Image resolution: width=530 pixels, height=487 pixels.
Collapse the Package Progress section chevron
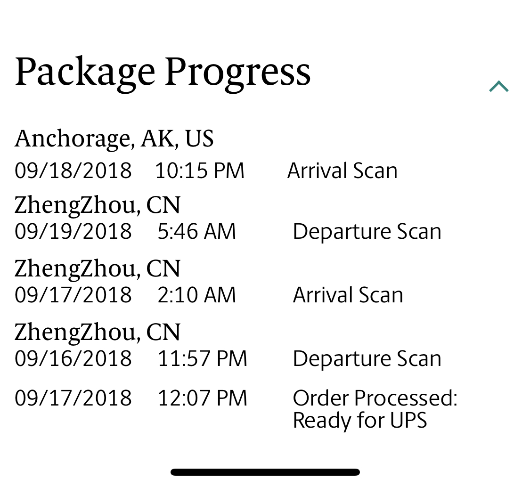pos(498,86)
